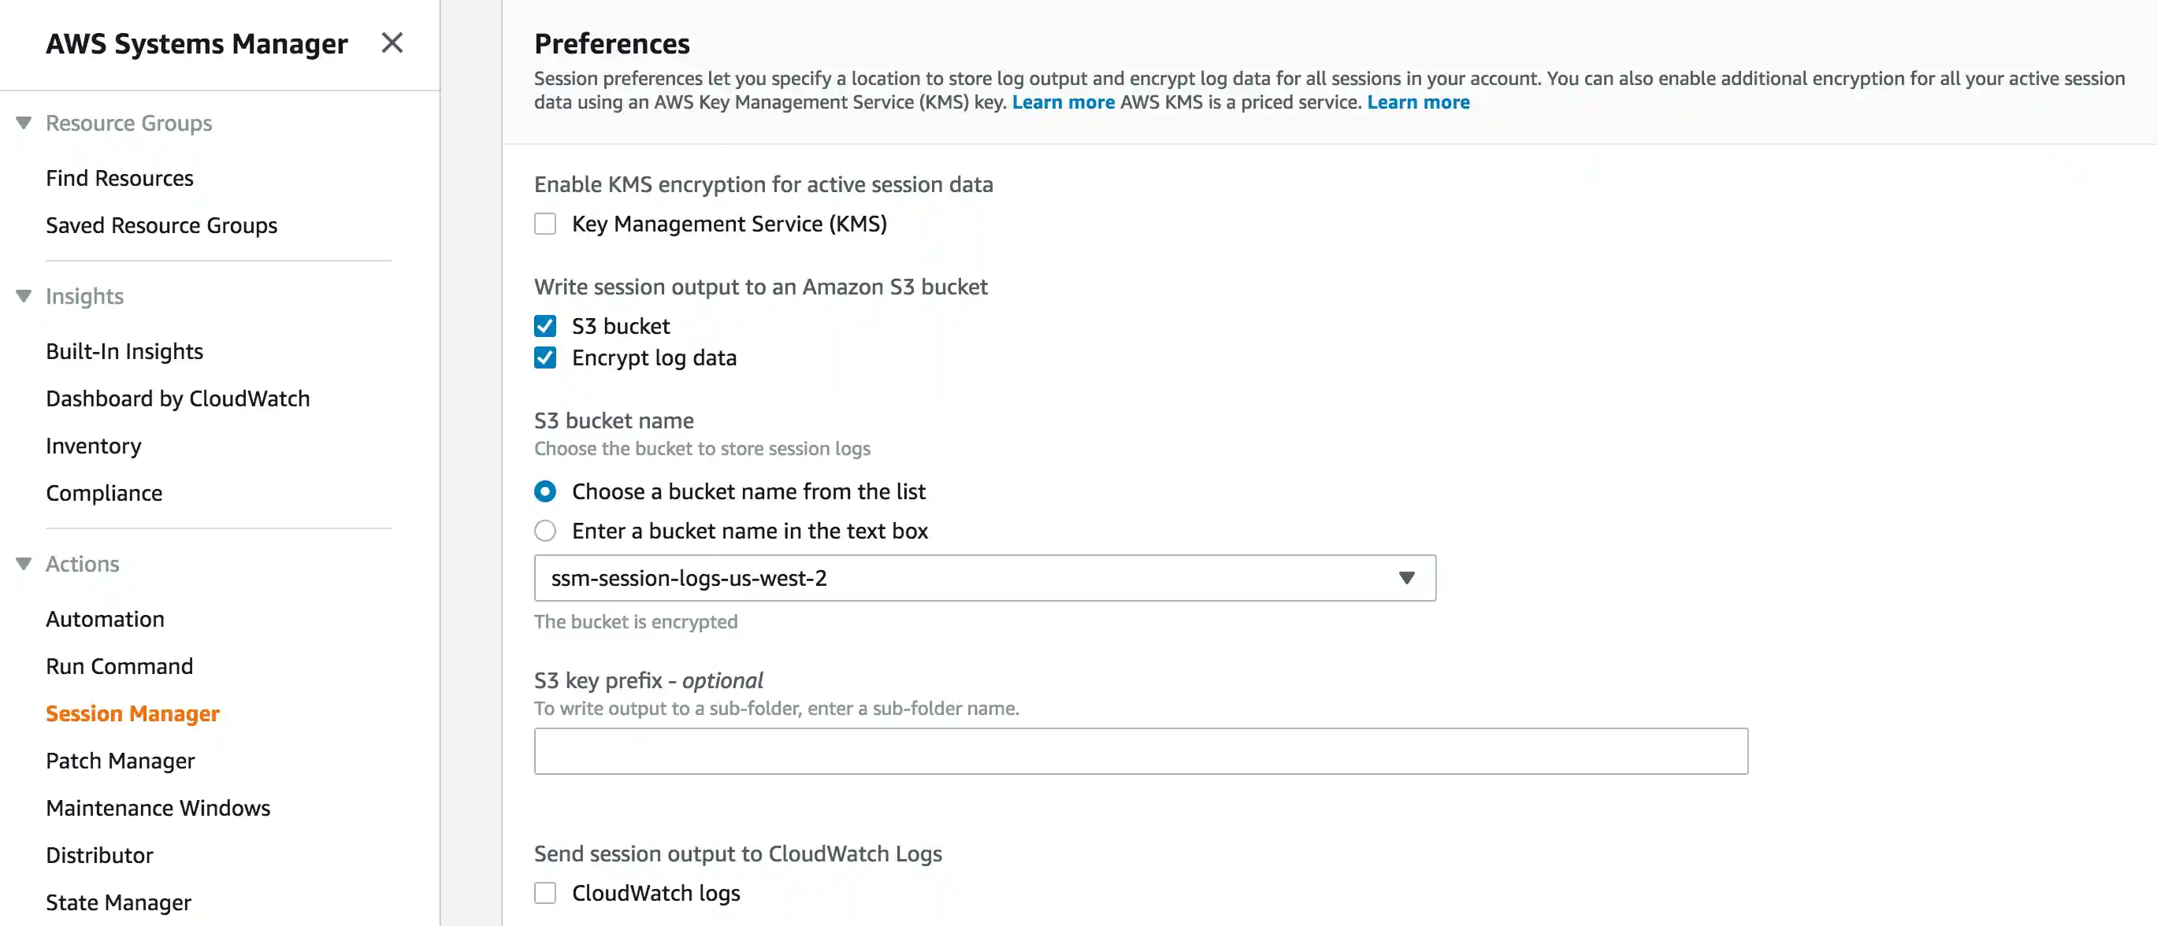This screenshot has height=926, width=2157.
Task: Navigate to Run Command
Action: (x=120, y=666)
